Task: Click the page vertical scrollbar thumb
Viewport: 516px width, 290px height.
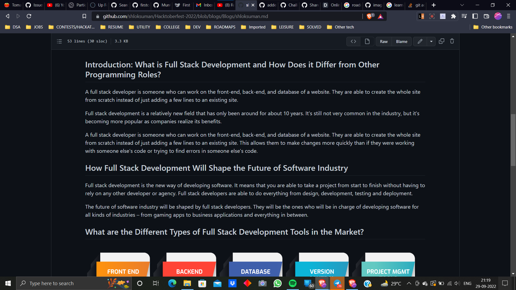Action: pos(513,140)
